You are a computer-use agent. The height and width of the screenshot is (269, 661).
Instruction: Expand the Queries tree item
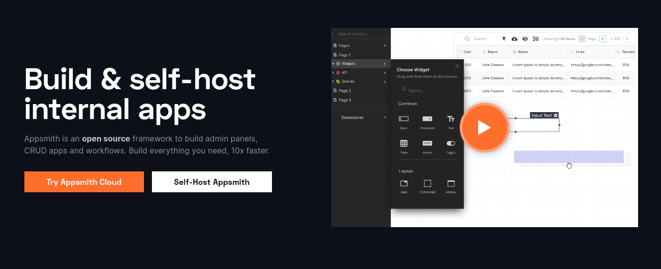click(333, 81)
